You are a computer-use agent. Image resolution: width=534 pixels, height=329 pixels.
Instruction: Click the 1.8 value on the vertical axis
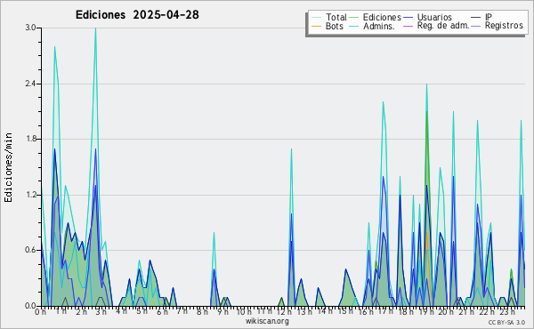(31, 139)
